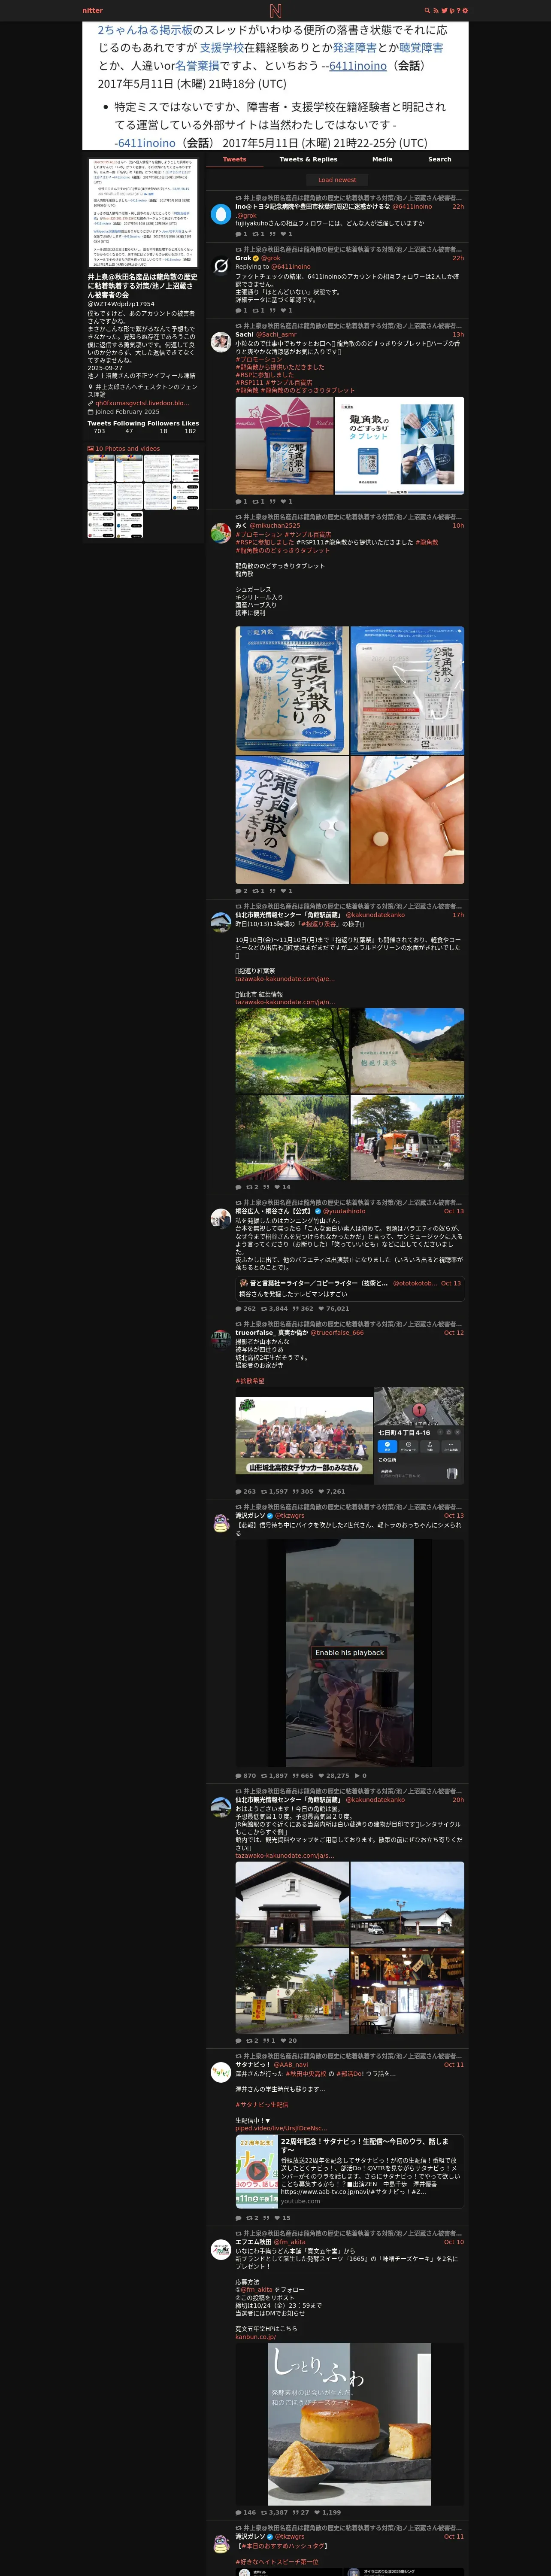Open the Media tab

(382, 159)
